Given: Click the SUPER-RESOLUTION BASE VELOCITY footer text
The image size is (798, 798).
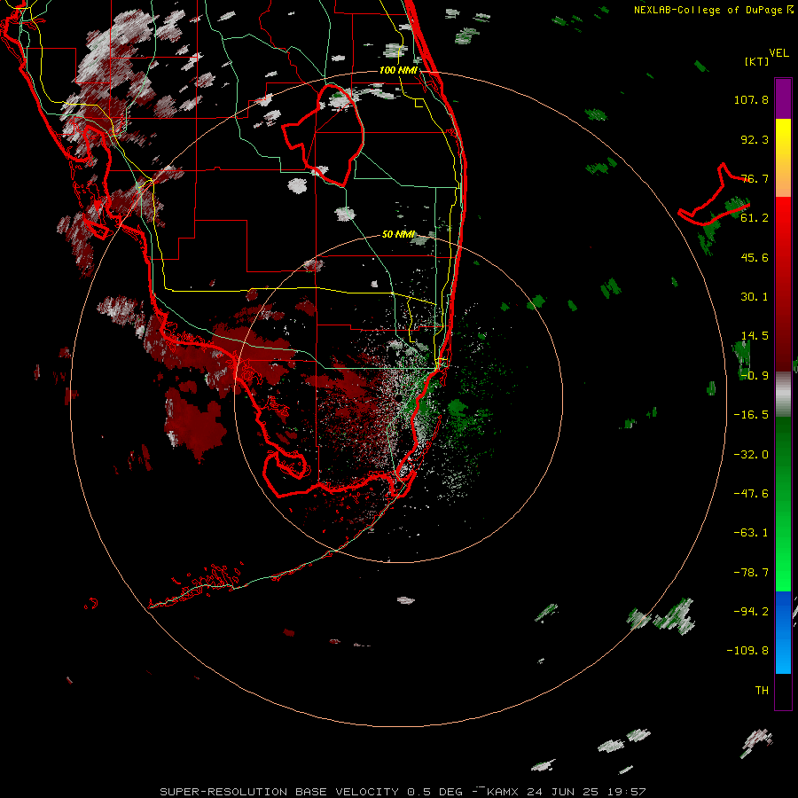Looking at the screenshot, I should pos(279,792).
